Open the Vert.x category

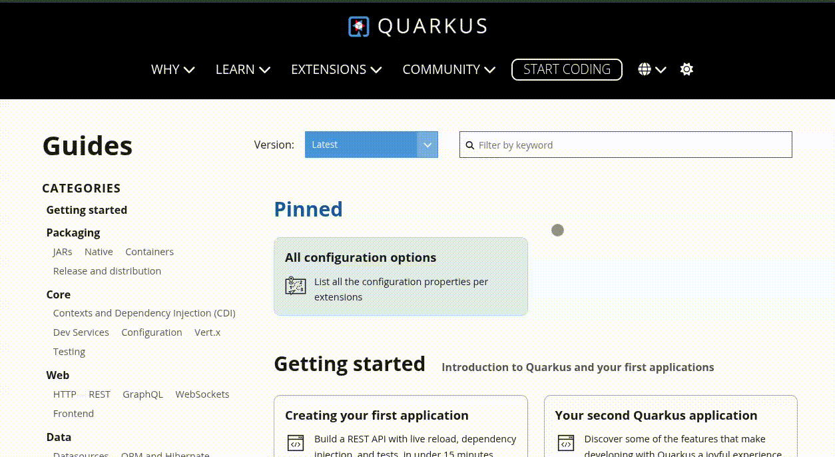click(x=208, y=332)
